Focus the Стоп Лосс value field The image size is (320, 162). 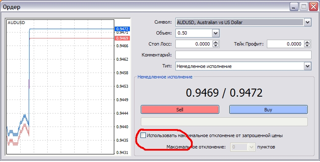pos(194,44)
